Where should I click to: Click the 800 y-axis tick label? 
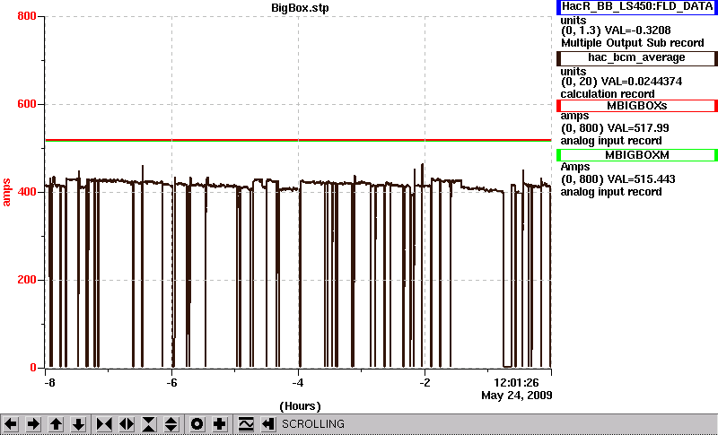[27, 16]
